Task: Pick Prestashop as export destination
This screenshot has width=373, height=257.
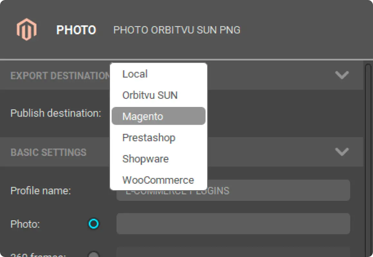Action: 149,137
